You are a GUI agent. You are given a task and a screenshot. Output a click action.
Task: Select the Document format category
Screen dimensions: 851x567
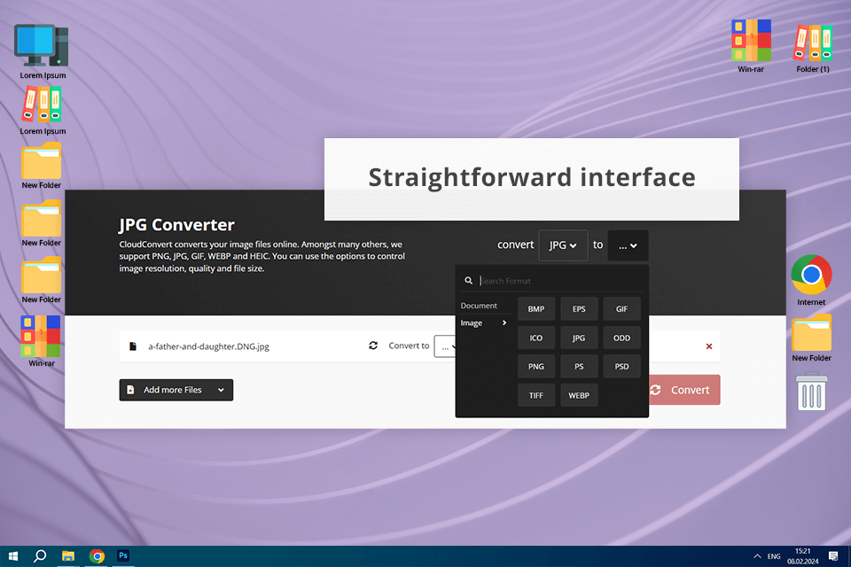point(479,306)
